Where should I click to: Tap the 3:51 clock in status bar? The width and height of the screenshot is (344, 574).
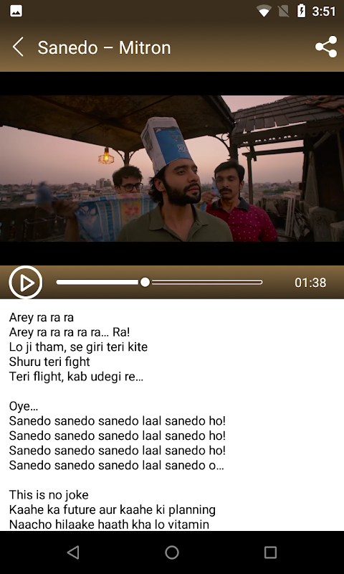pyautogui.click(x=323, y=11)
